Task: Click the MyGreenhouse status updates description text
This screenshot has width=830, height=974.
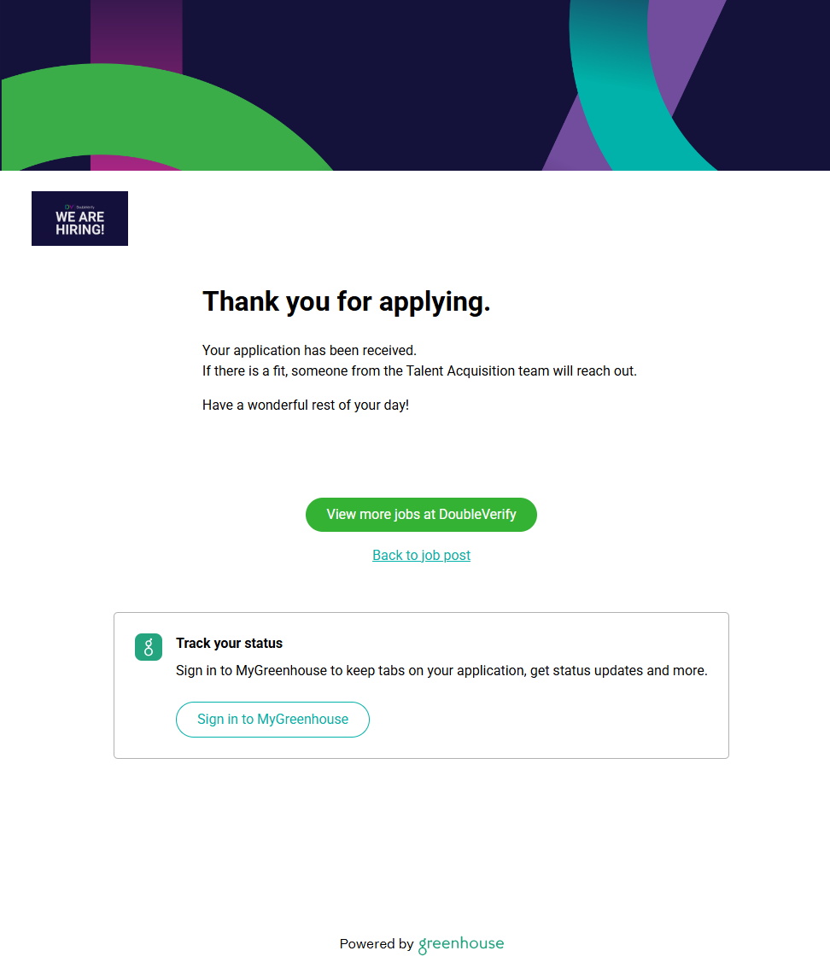Action: 441,671
